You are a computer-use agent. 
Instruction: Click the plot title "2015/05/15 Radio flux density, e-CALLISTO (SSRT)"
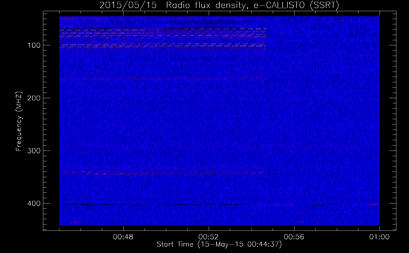click(219, 5)
